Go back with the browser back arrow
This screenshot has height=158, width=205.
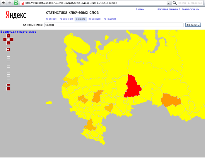pos(4,3)
